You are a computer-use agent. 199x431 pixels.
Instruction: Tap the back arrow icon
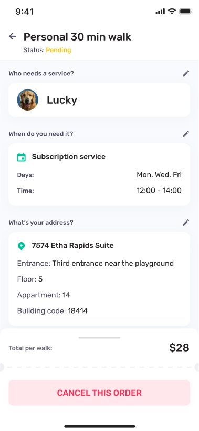(13, 36)
